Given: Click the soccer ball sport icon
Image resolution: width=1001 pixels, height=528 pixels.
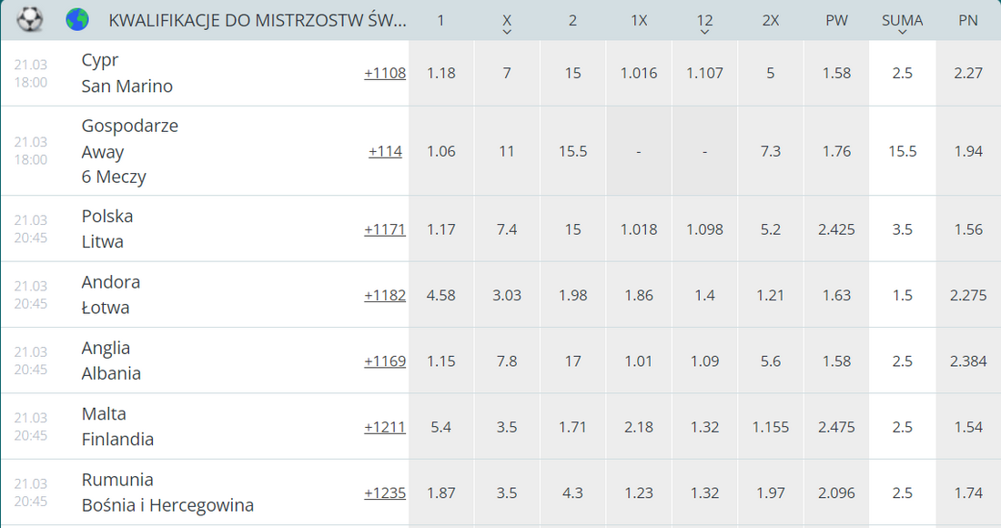Looking at the screenshot, I should 29,20.
